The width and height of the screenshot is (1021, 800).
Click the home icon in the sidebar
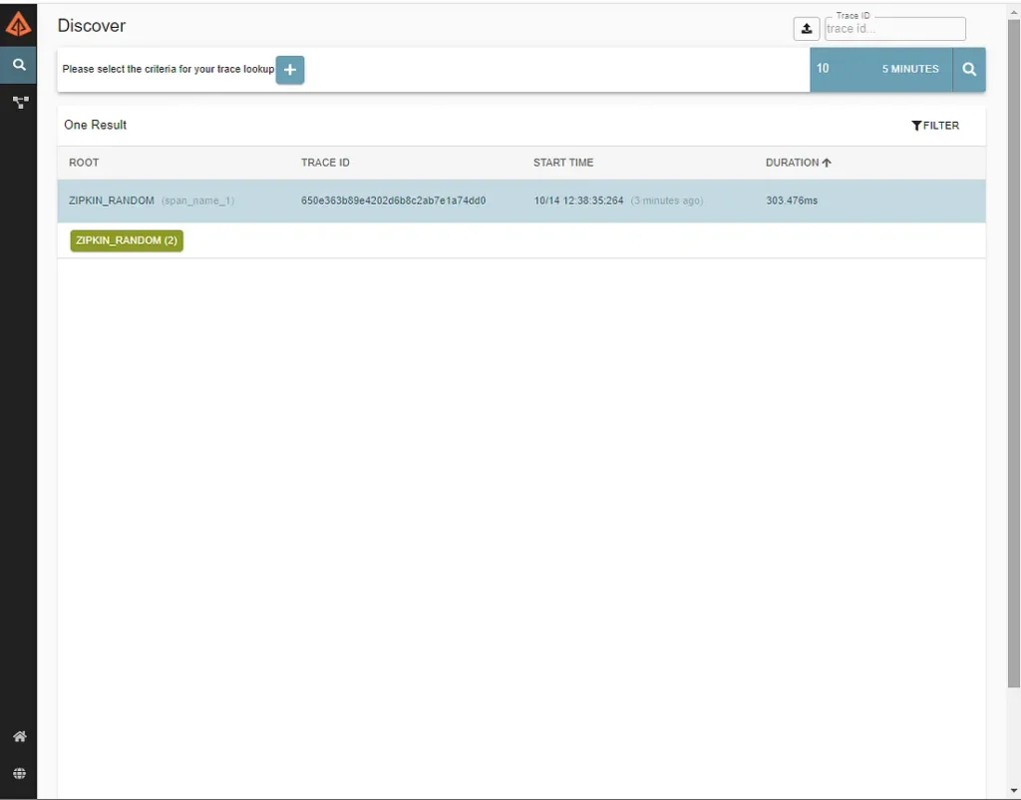click(x=18, y=736)
